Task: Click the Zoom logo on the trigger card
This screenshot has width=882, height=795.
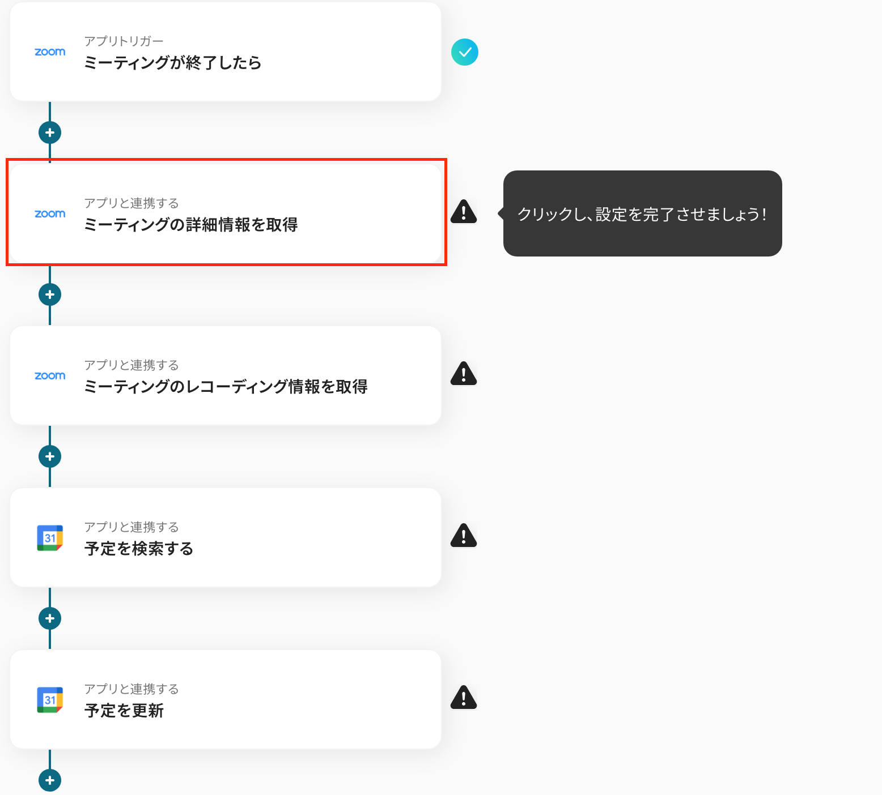Action: pyautogui.click(x=50, y=52)
